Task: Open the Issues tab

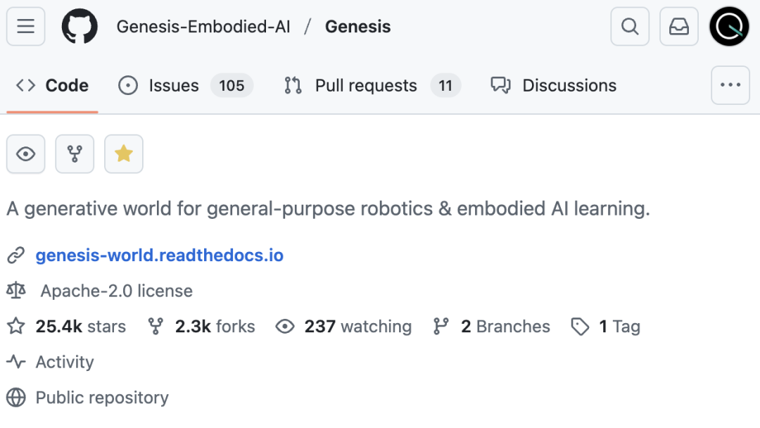Action: pos(186,85)
